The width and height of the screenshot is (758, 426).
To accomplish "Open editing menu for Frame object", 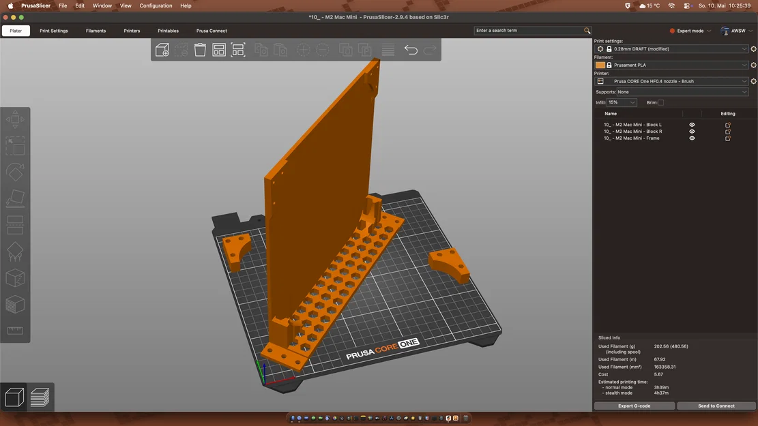I will click(x=727, y=138).
